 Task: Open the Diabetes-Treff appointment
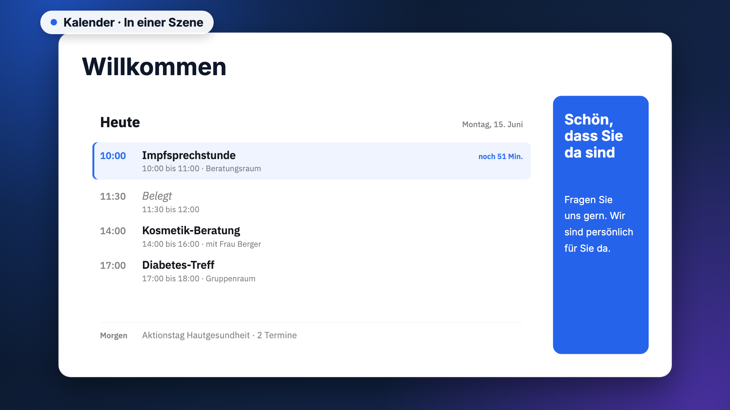[311, 271]
